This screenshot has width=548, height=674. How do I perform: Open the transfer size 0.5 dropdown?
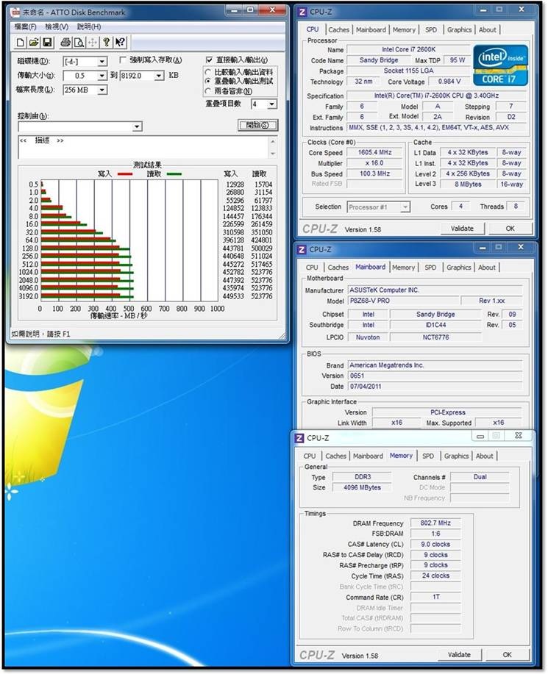click(102, 76)
